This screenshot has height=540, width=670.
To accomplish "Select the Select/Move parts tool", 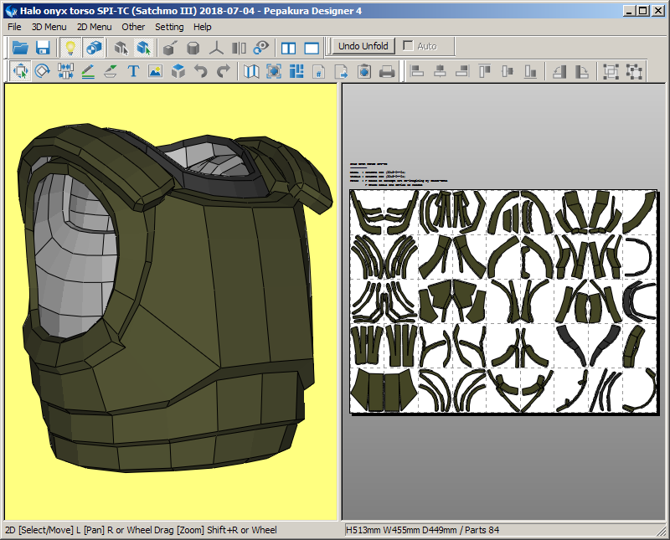I will (20, 71).
